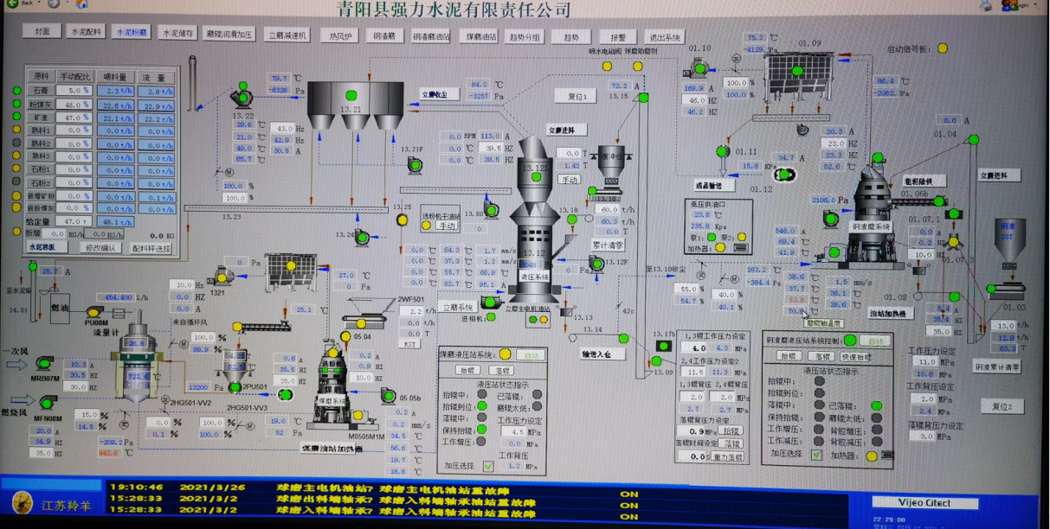
Task: Click the 01.12 device icon
Action: click(786, 175)
